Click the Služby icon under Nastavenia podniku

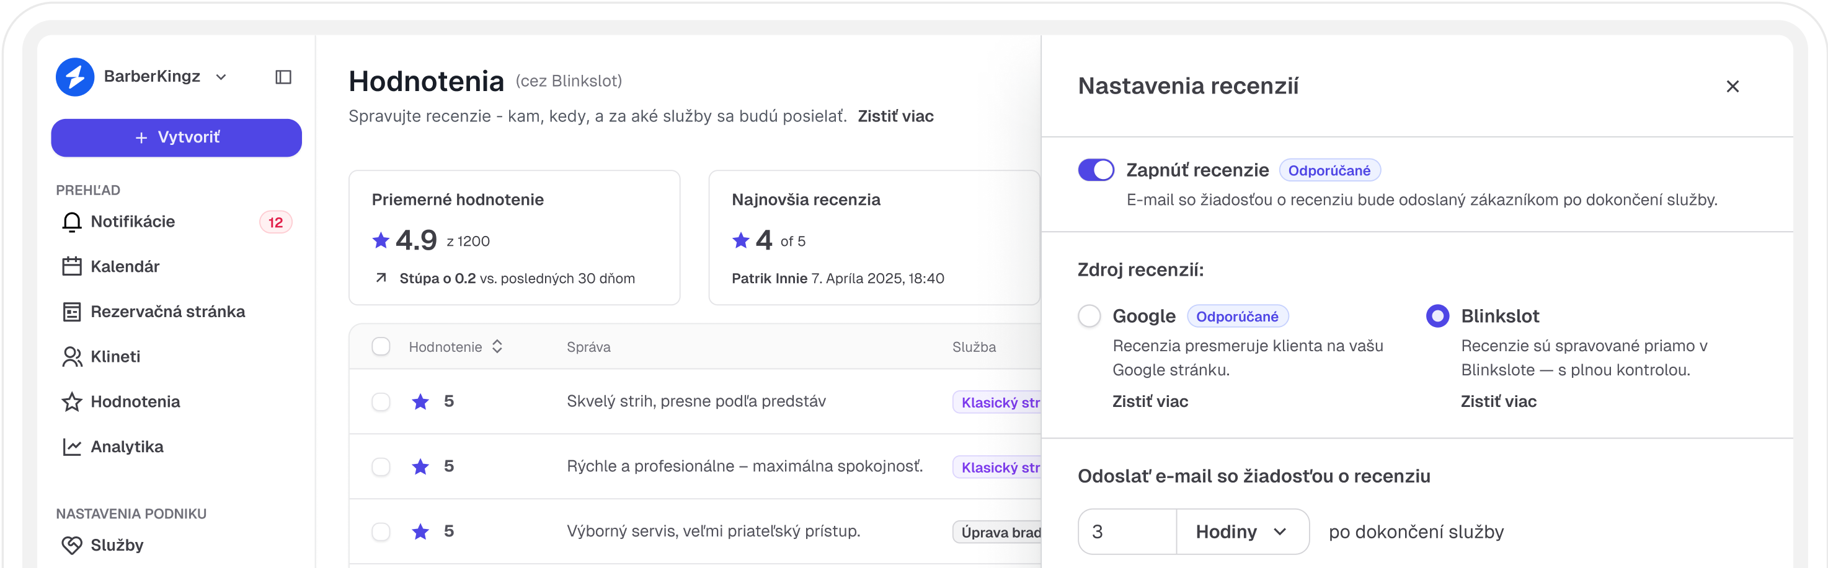click(x=72, y=544)
